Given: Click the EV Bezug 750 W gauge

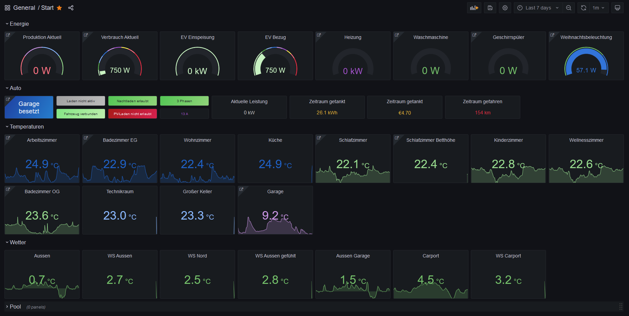Looking at the screenshot, I should [x=275, y=61].
